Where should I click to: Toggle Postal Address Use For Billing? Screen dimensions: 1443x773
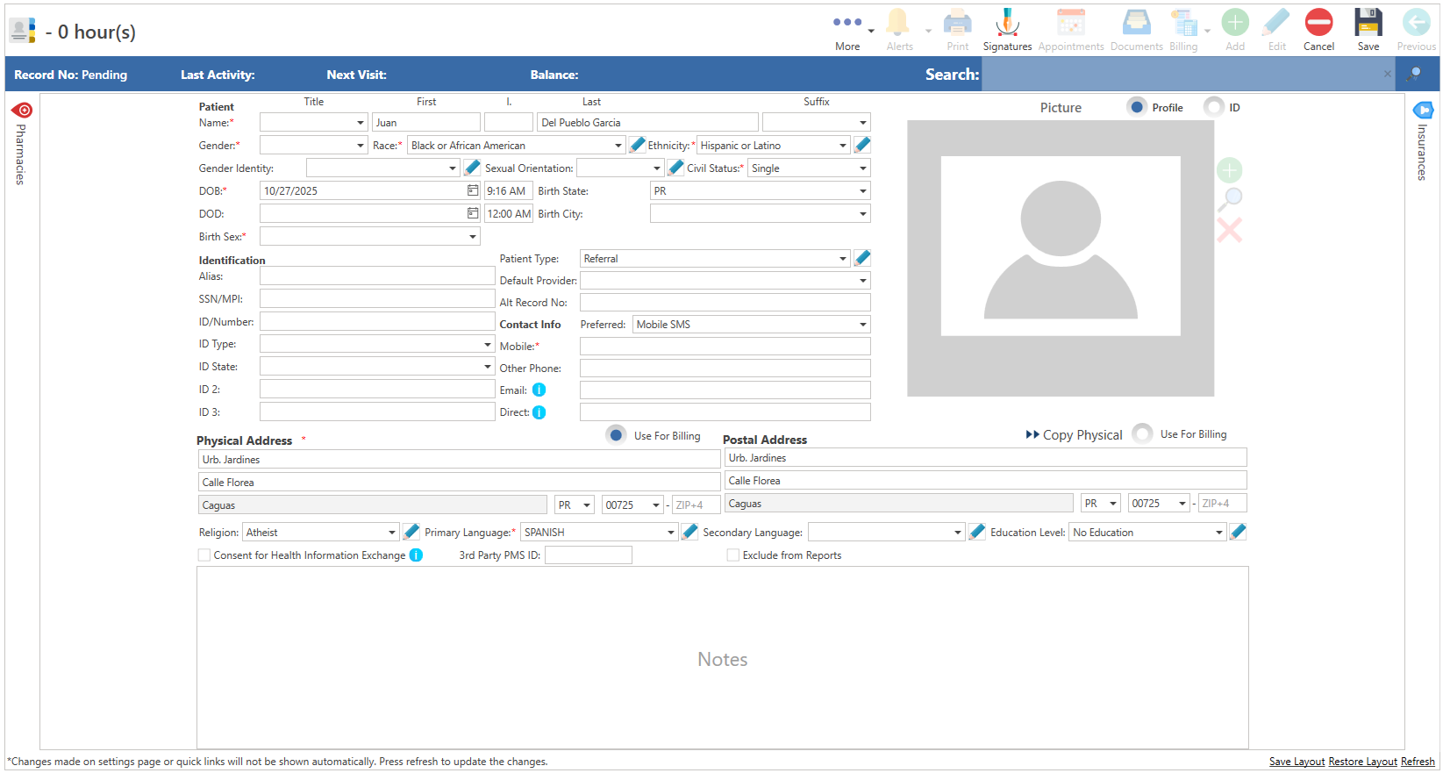click(x=1142, y=433)
